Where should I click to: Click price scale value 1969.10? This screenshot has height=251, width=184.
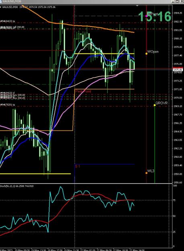pos(178,106)
